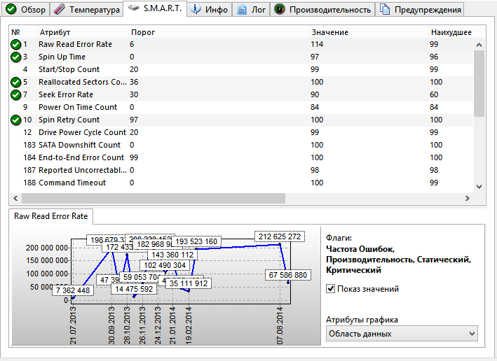
Task: Click the attribute list scroll up arrow
Action: [x=479, y=45]
